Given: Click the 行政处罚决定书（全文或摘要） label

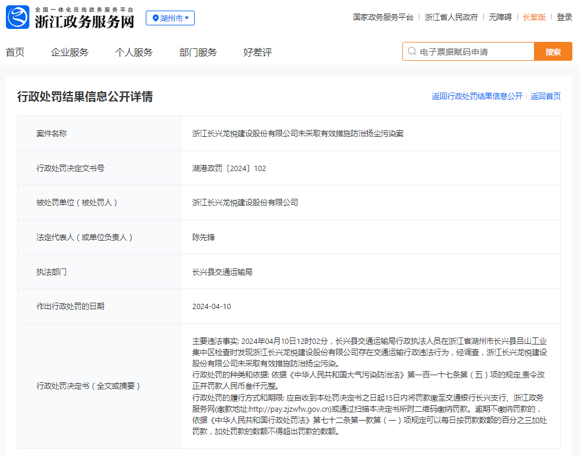Looking at the screenshot, I should point(88,386).
